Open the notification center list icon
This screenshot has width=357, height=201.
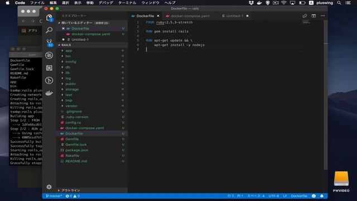click(348, 3)
